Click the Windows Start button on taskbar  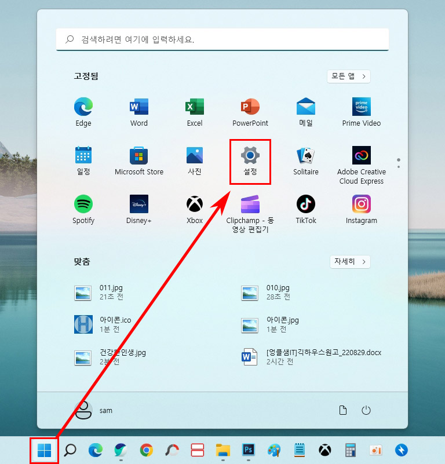[x=45, y=450]
